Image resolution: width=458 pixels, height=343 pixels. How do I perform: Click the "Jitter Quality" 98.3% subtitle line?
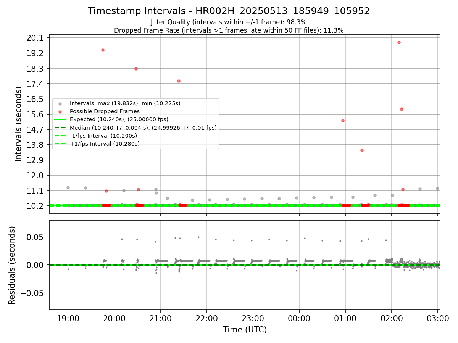click(229, 22)
